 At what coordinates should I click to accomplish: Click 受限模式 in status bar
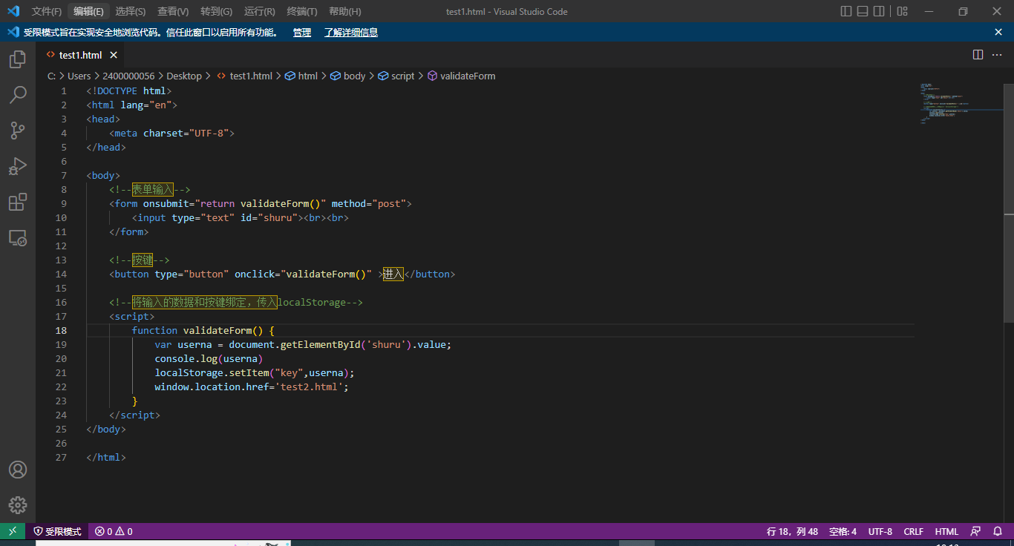(x=58, y=531)
